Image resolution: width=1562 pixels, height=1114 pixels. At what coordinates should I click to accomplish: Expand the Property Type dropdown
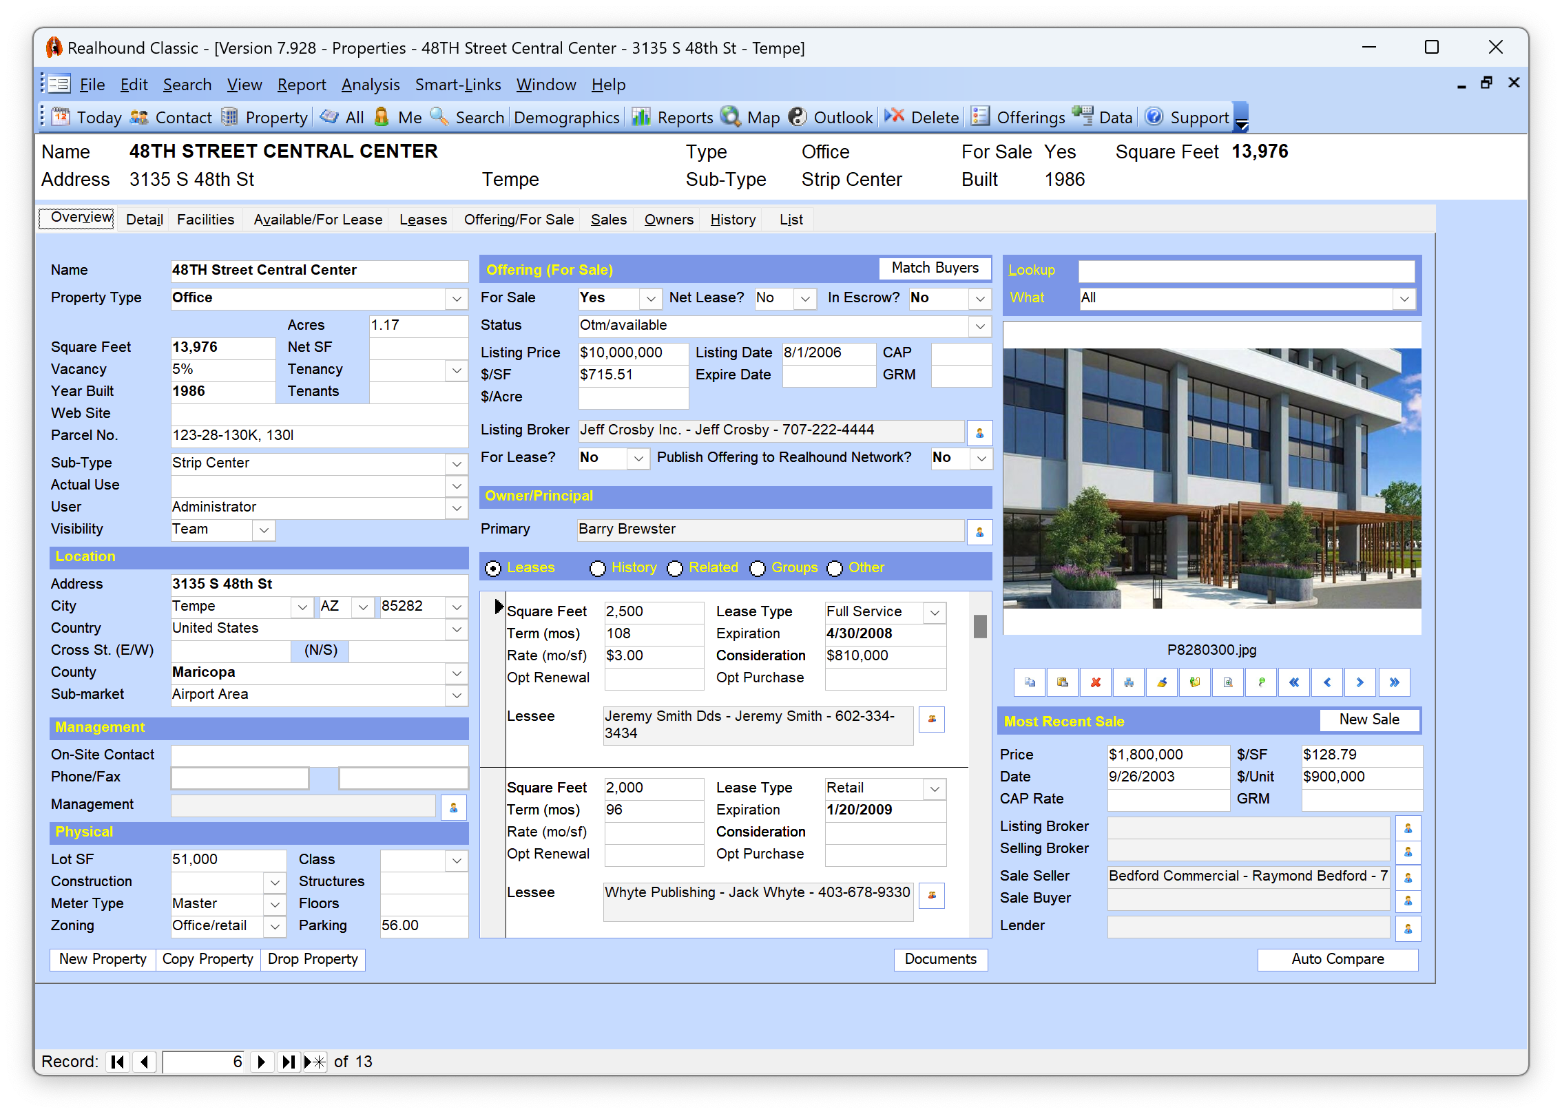click(x=457, y=299)
